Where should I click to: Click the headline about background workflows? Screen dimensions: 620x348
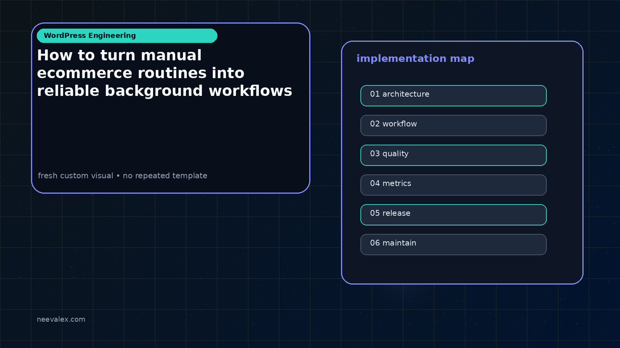point(165,73)
